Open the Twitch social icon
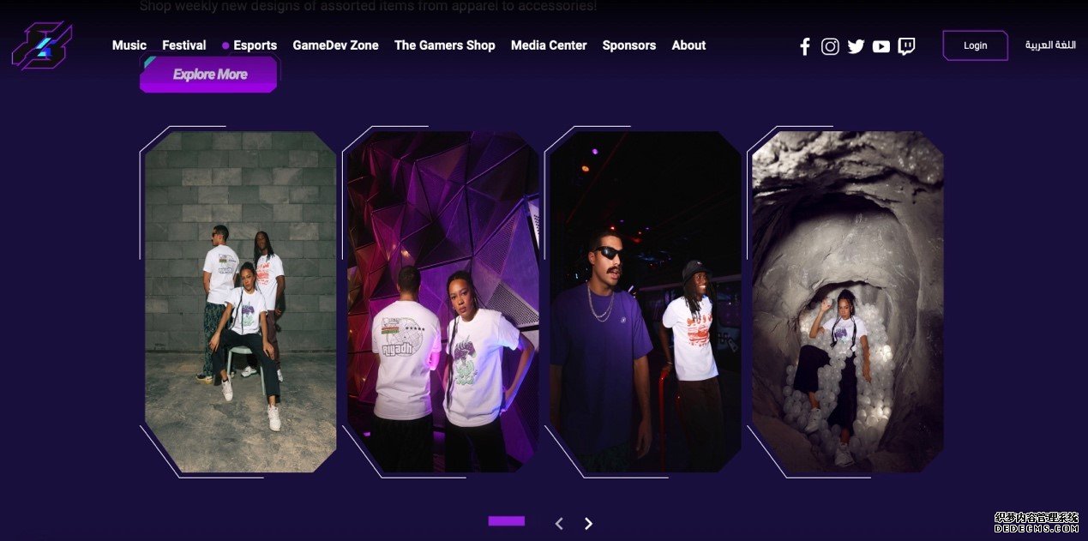The image size is (1088, 541). click(906, 46)
